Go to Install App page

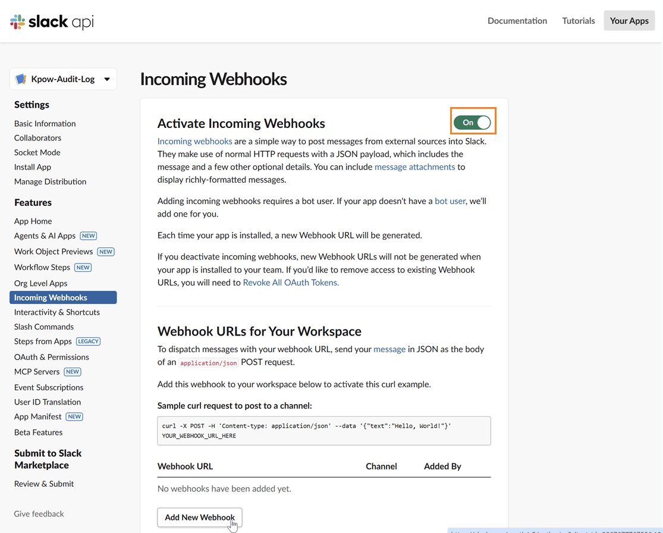tap(33, 167)
